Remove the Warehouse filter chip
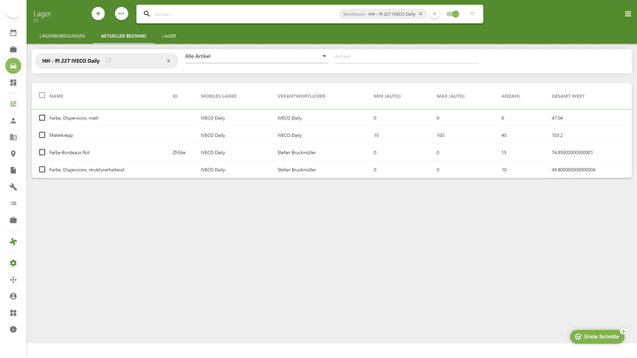The width and height of the screenshot is (637, 358). point(421,14)
